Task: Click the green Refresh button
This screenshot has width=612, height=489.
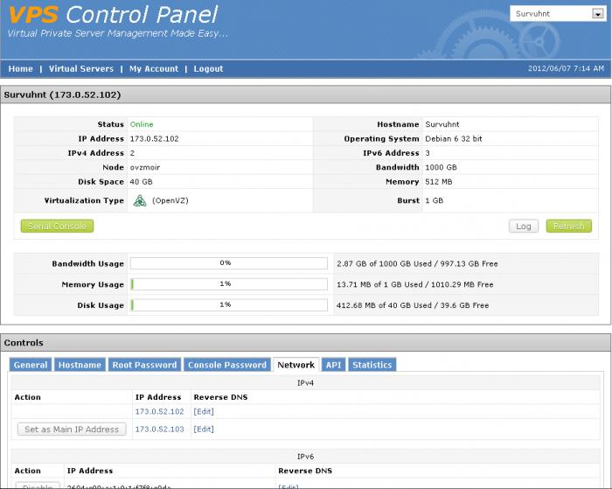Action: [568, 227]
